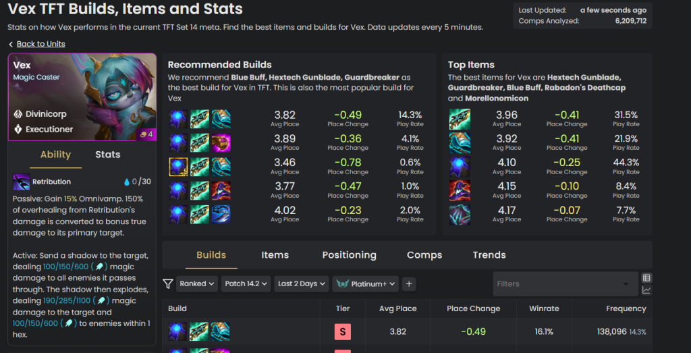Sort by the Winrate column header
The width and height of the screenshot is (691, 353).
click(544, 308)
